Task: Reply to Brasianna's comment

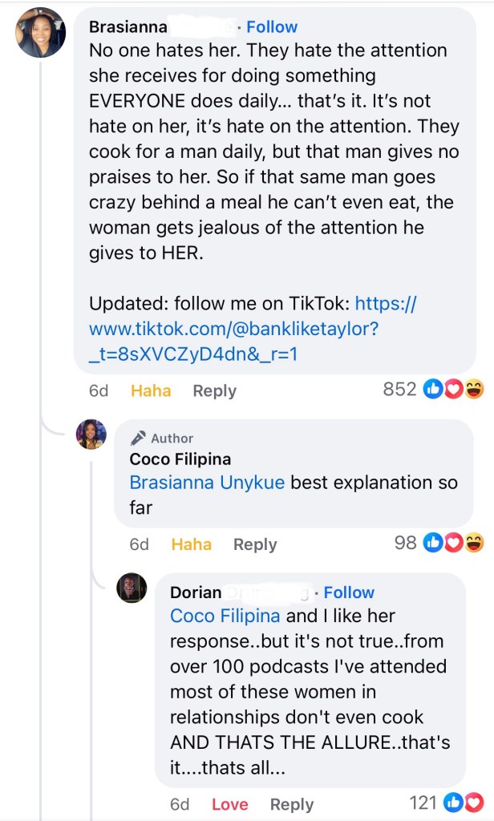Action: 214,390
